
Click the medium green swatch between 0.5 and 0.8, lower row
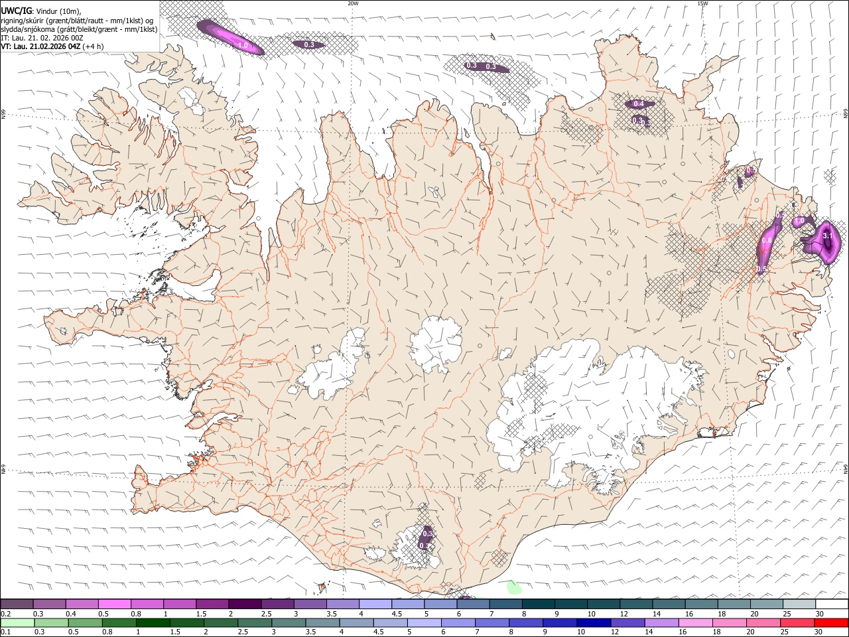[85, 622]
